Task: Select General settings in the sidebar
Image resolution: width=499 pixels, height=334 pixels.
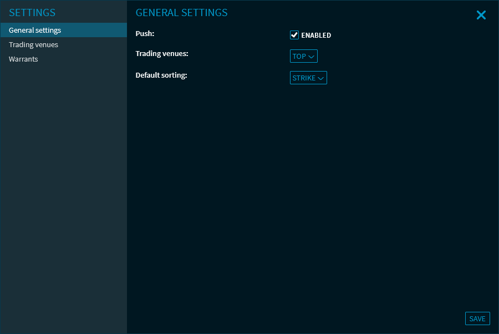Action: 35,31
